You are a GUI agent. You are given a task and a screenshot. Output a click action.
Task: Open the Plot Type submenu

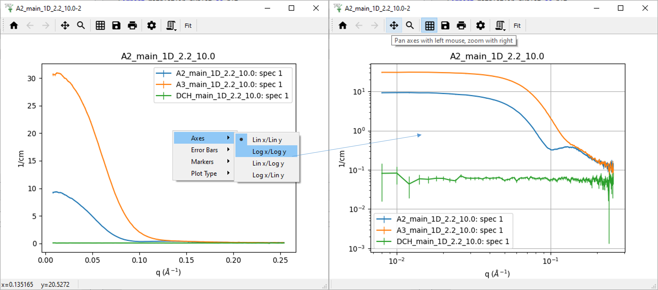(x=204, y=174)
